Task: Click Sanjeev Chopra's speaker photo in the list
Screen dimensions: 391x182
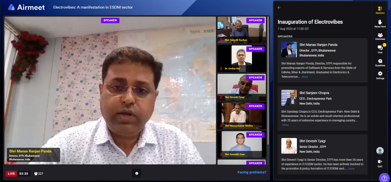Action: (x=289, y=98)
